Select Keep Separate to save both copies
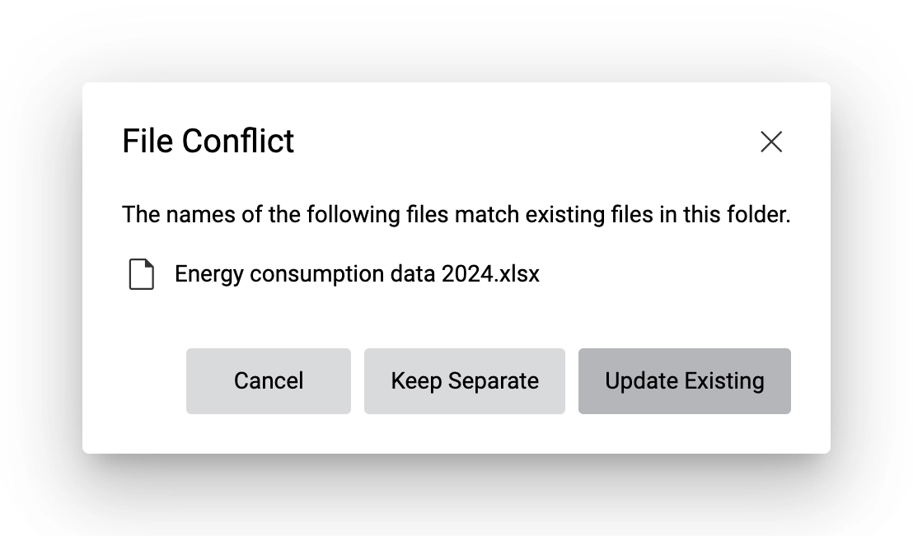 (464, 380)
